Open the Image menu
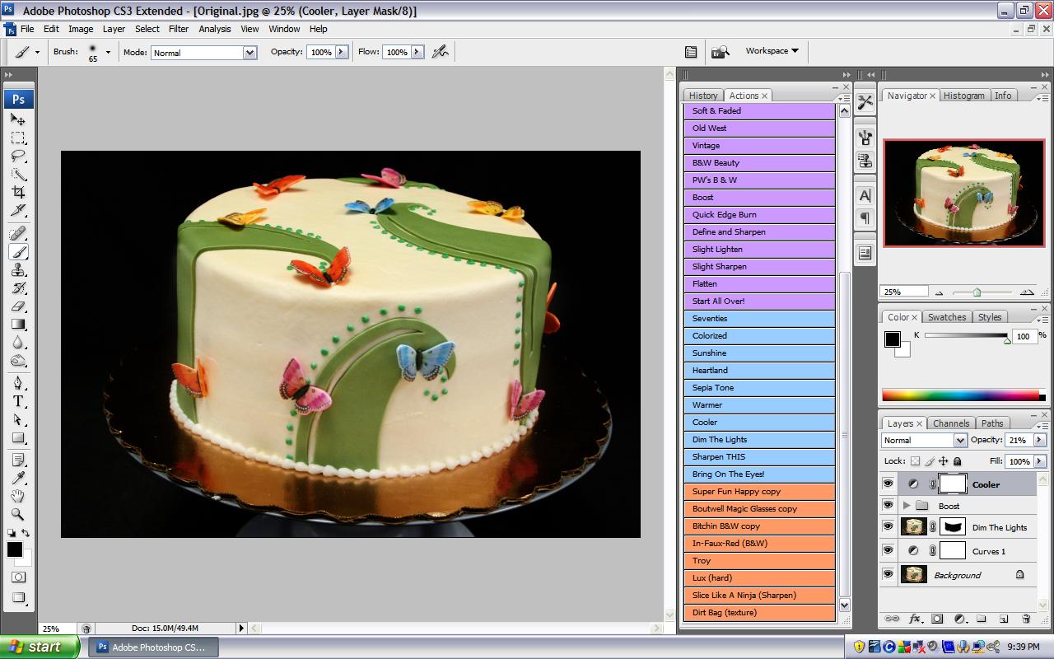 pos(81,29)
